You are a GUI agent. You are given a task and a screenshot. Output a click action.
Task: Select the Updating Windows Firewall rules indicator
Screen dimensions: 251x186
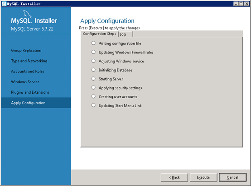(93, 52)
